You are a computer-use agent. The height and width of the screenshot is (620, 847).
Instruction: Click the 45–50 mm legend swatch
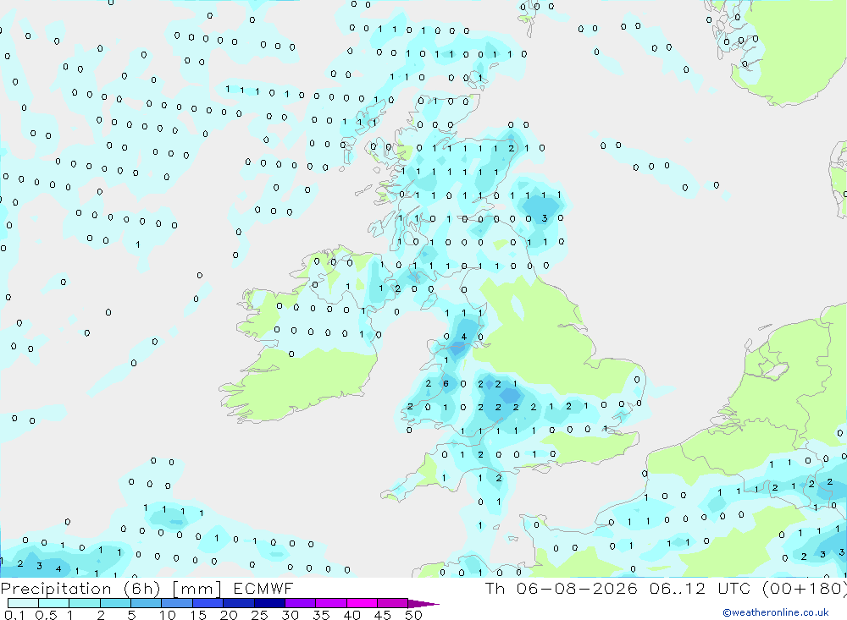click(x=393, y=603)
